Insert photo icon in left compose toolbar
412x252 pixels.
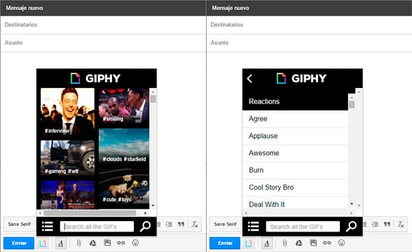click(107, 243)
